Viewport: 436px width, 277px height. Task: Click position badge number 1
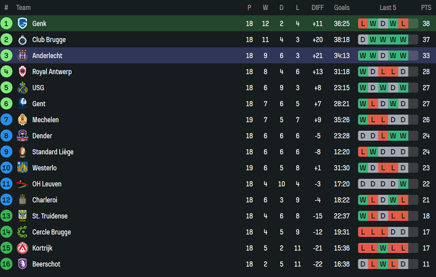pos(6,23)
